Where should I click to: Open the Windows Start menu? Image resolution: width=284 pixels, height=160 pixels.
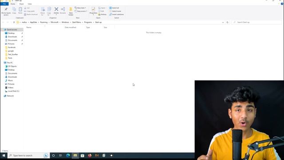click(4, 156)
